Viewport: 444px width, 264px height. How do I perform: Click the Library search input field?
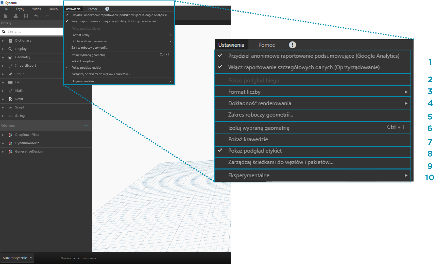[32, 32]
